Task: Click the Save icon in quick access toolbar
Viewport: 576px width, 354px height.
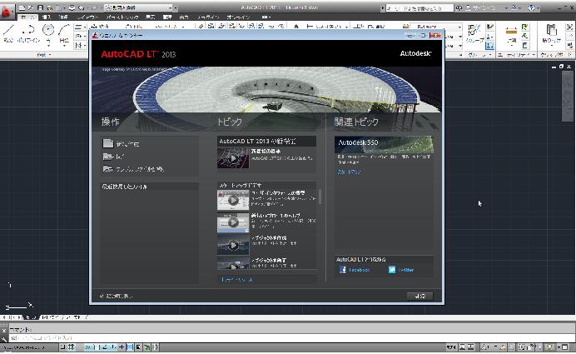Action: [41, 7]
